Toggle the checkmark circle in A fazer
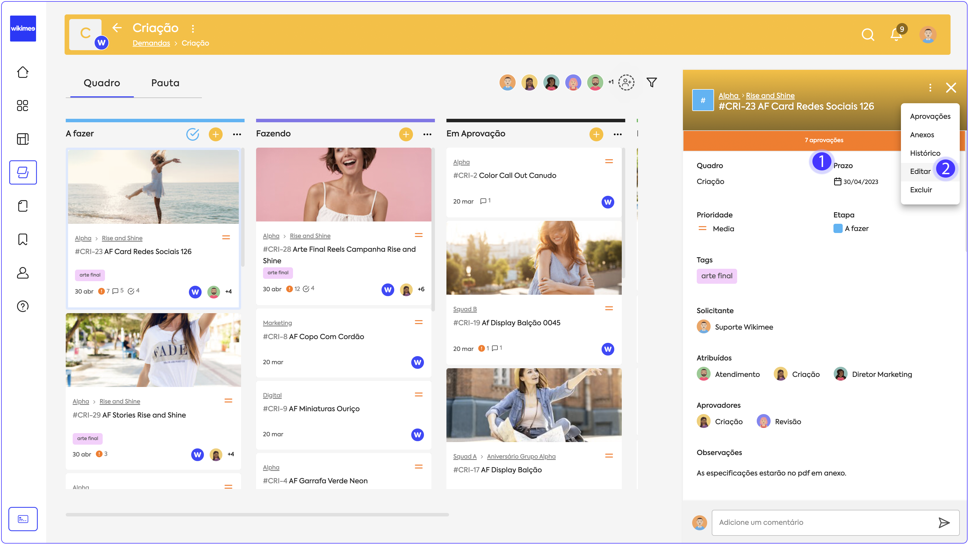Screen dimensions: 969x545 tap(193, 134)
